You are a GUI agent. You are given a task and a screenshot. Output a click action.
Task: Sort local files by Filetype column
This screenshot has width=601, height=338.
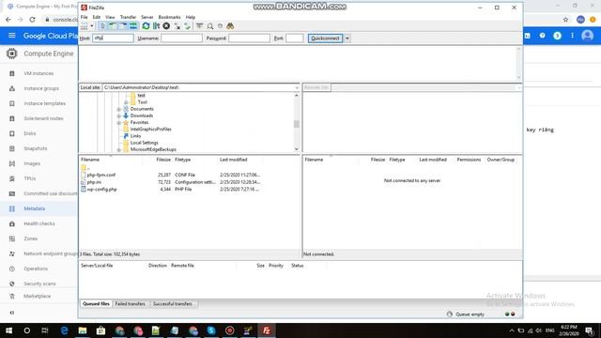click(182, 160)
